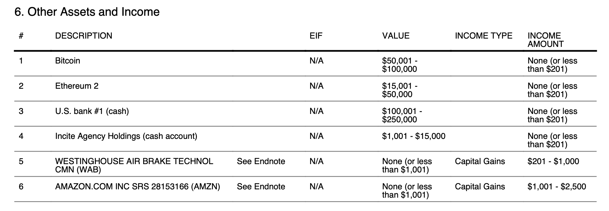Click Capital Gains in the Amazon row

click(x=480, y=187)
